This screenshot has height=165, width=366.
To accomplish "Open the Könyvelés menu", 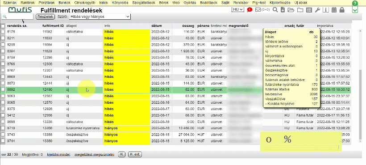I will (120, 3).
